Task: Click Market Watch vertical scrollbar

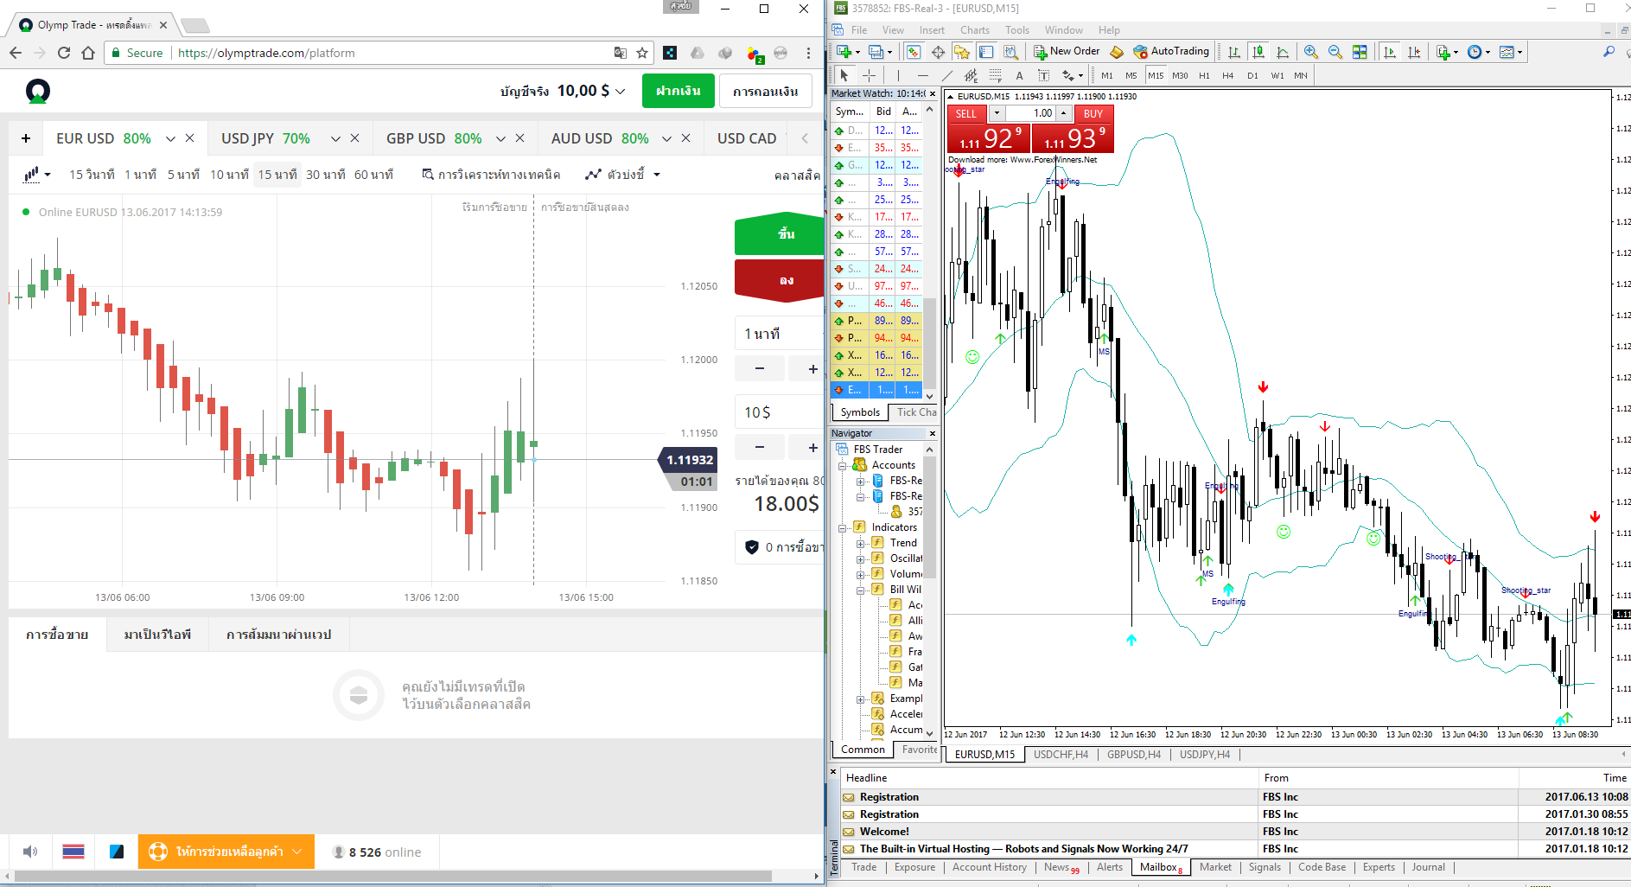Action: pyautogui.click(x=930, y=341)
